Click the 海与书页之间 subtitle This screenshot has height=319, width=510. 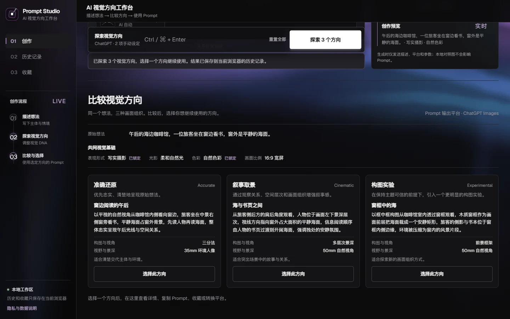248,206
